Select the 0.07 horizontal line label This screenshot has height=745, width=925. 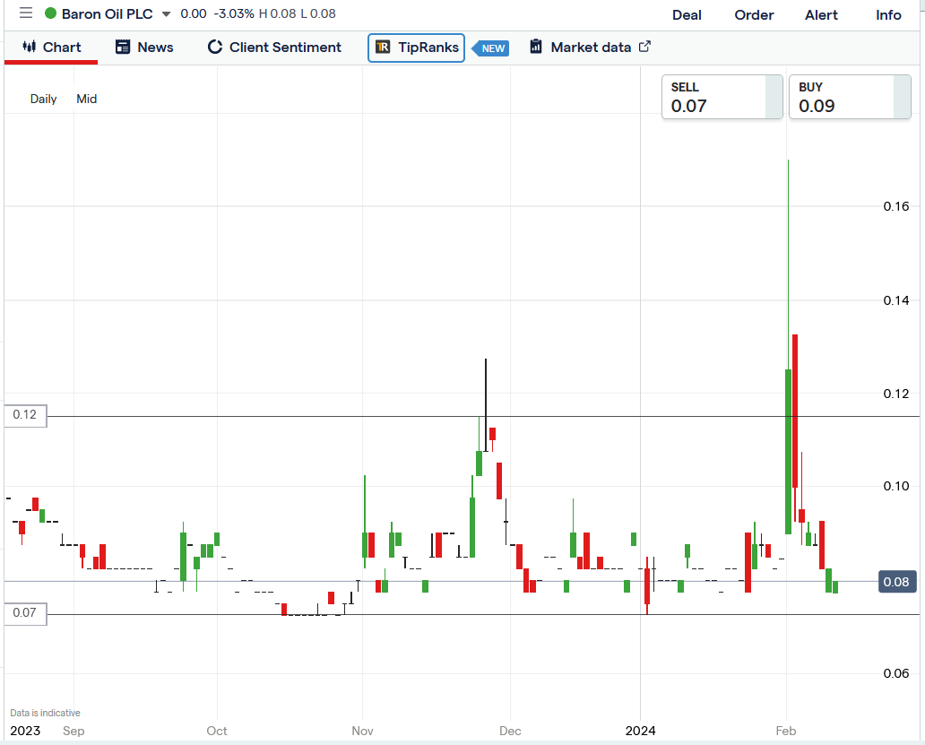(x=25, y=613)
